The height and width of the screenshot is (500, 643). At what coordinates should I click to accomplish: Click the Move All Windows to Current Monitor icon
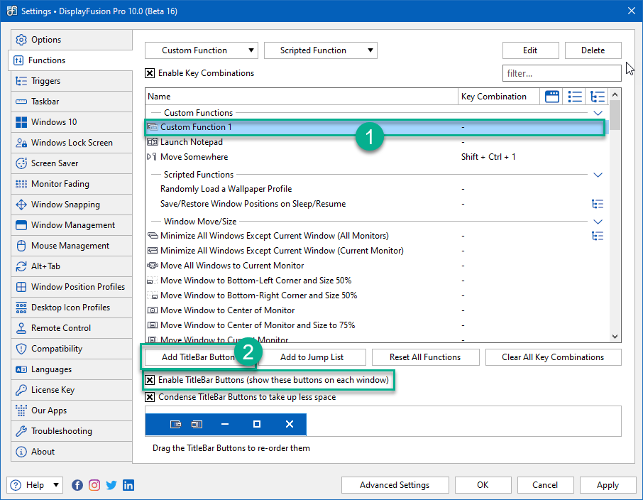click(153, 266)
